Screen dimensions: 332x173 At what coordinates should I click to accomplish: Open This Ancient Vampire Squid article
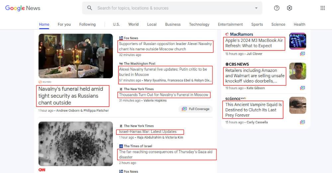coord(253,110)
